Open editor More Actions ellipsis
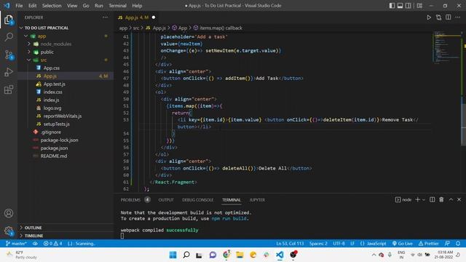466x262 pixels. tap(458, 17)
